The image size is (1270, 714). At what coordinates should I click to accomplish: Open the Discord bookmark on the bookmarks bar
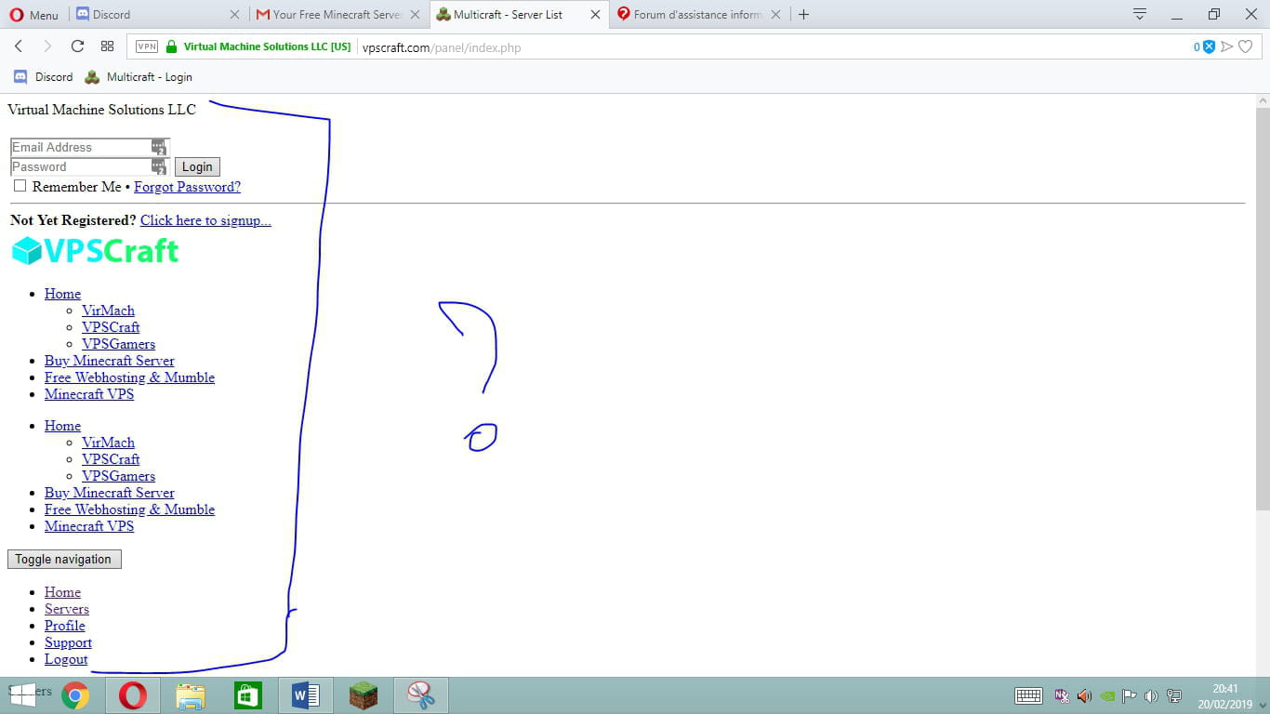pos(43,76)
